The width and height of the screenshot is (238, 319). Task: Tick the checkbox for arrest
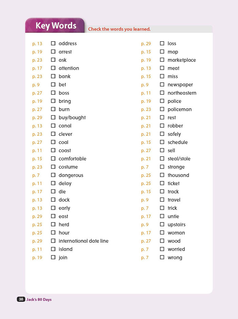tap(53, 51)
